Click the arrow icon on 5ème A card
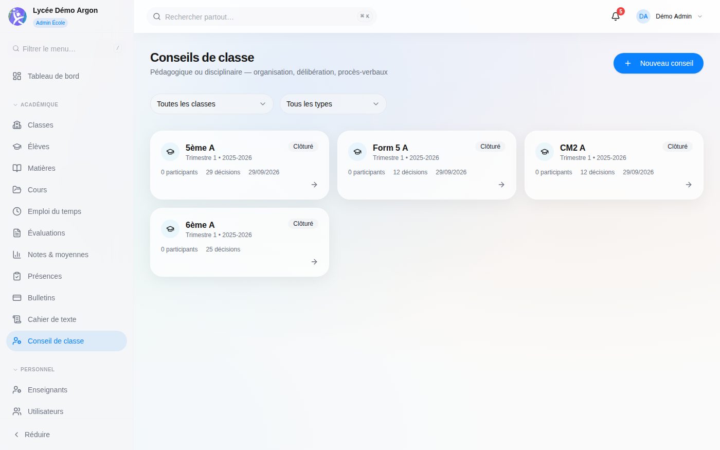720x450 pixels. coord(314,185)
